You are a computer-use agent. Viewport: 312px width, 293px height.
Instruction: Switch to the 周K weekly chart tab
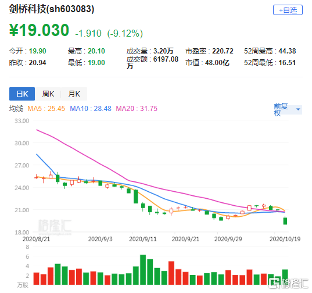48,94
